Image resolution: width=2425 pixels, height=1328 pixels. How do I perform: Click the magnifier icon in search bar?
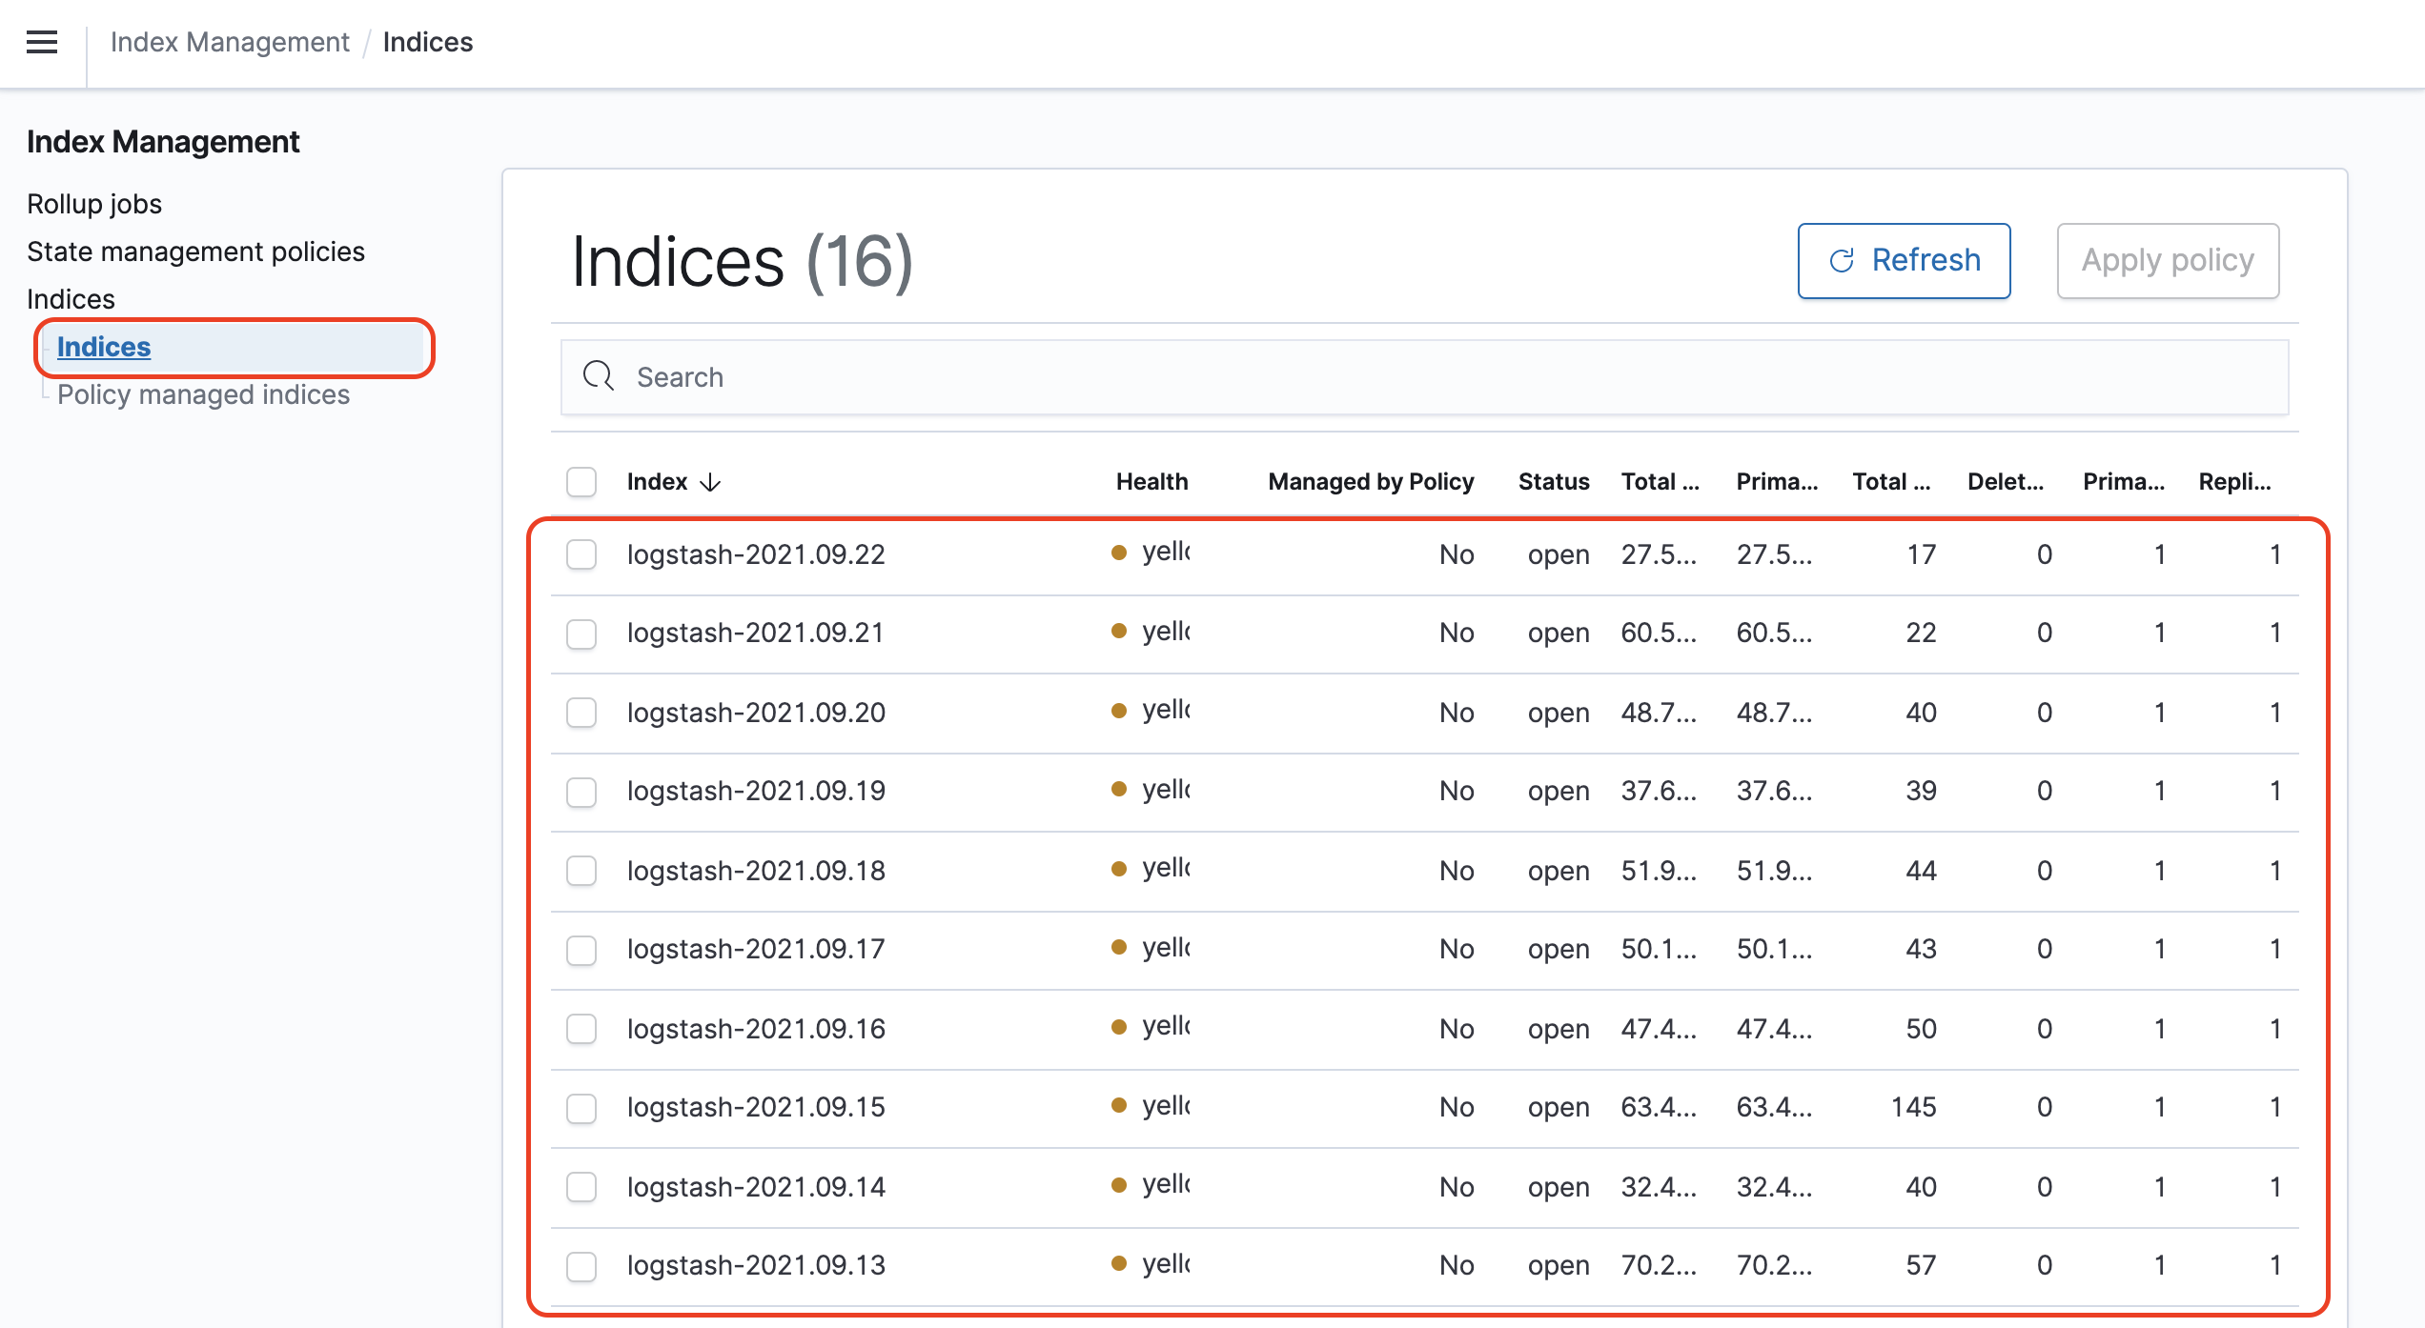coord(599,376)
